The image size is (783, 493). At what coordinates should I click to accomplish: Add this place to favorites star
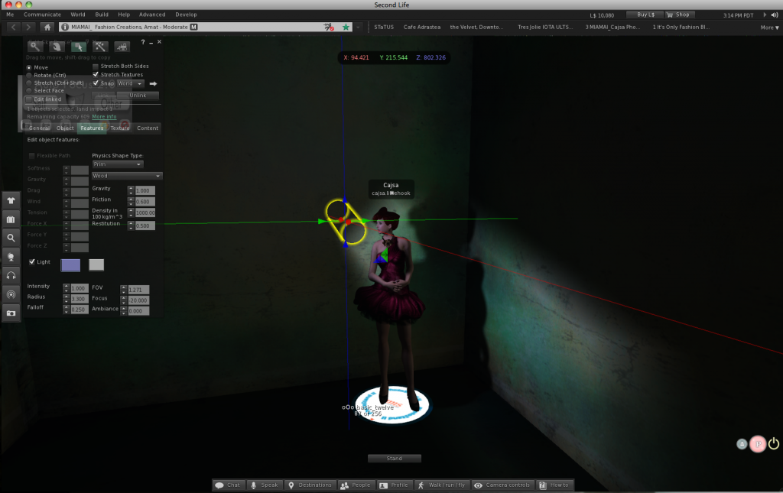pyautogui.click(x=346, y=27)
